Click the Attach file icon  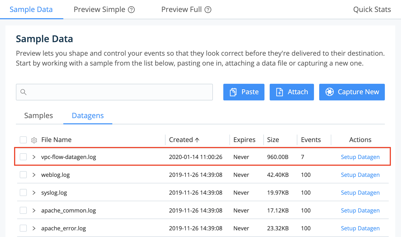pyautogui.click(x=279, y=92)
